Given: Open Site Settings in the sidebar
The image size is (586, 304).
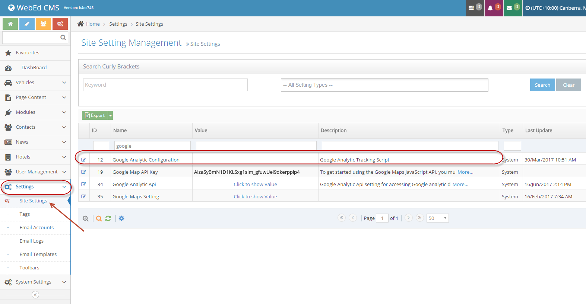Looking at the screenshot, I should point(33,201).
